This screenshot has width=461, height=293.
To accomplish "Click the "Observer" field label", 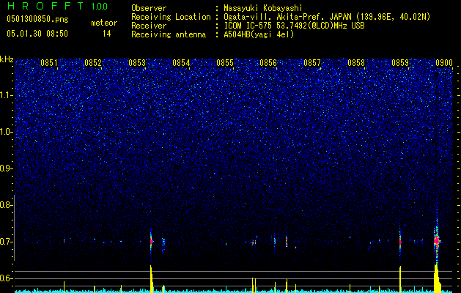I will (x=149, y=8).
